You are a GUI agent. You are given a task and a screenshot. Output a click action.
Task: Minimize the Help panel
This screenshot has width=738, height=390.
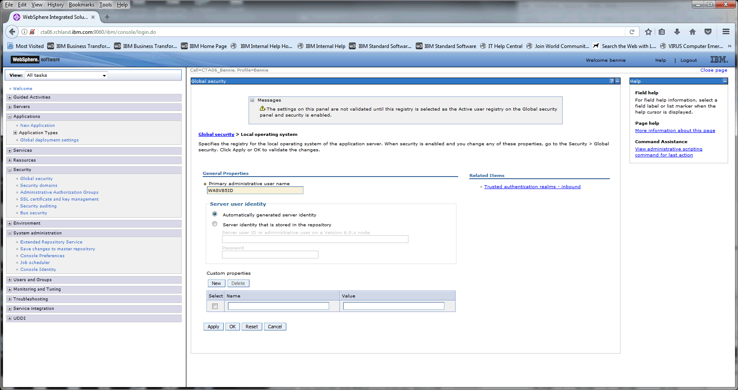[x=725, y=81]
